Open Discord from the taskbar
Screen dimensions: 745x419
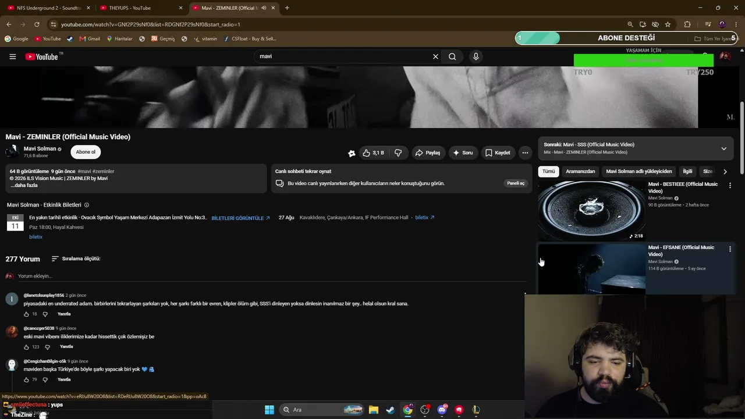click(442, 410)
